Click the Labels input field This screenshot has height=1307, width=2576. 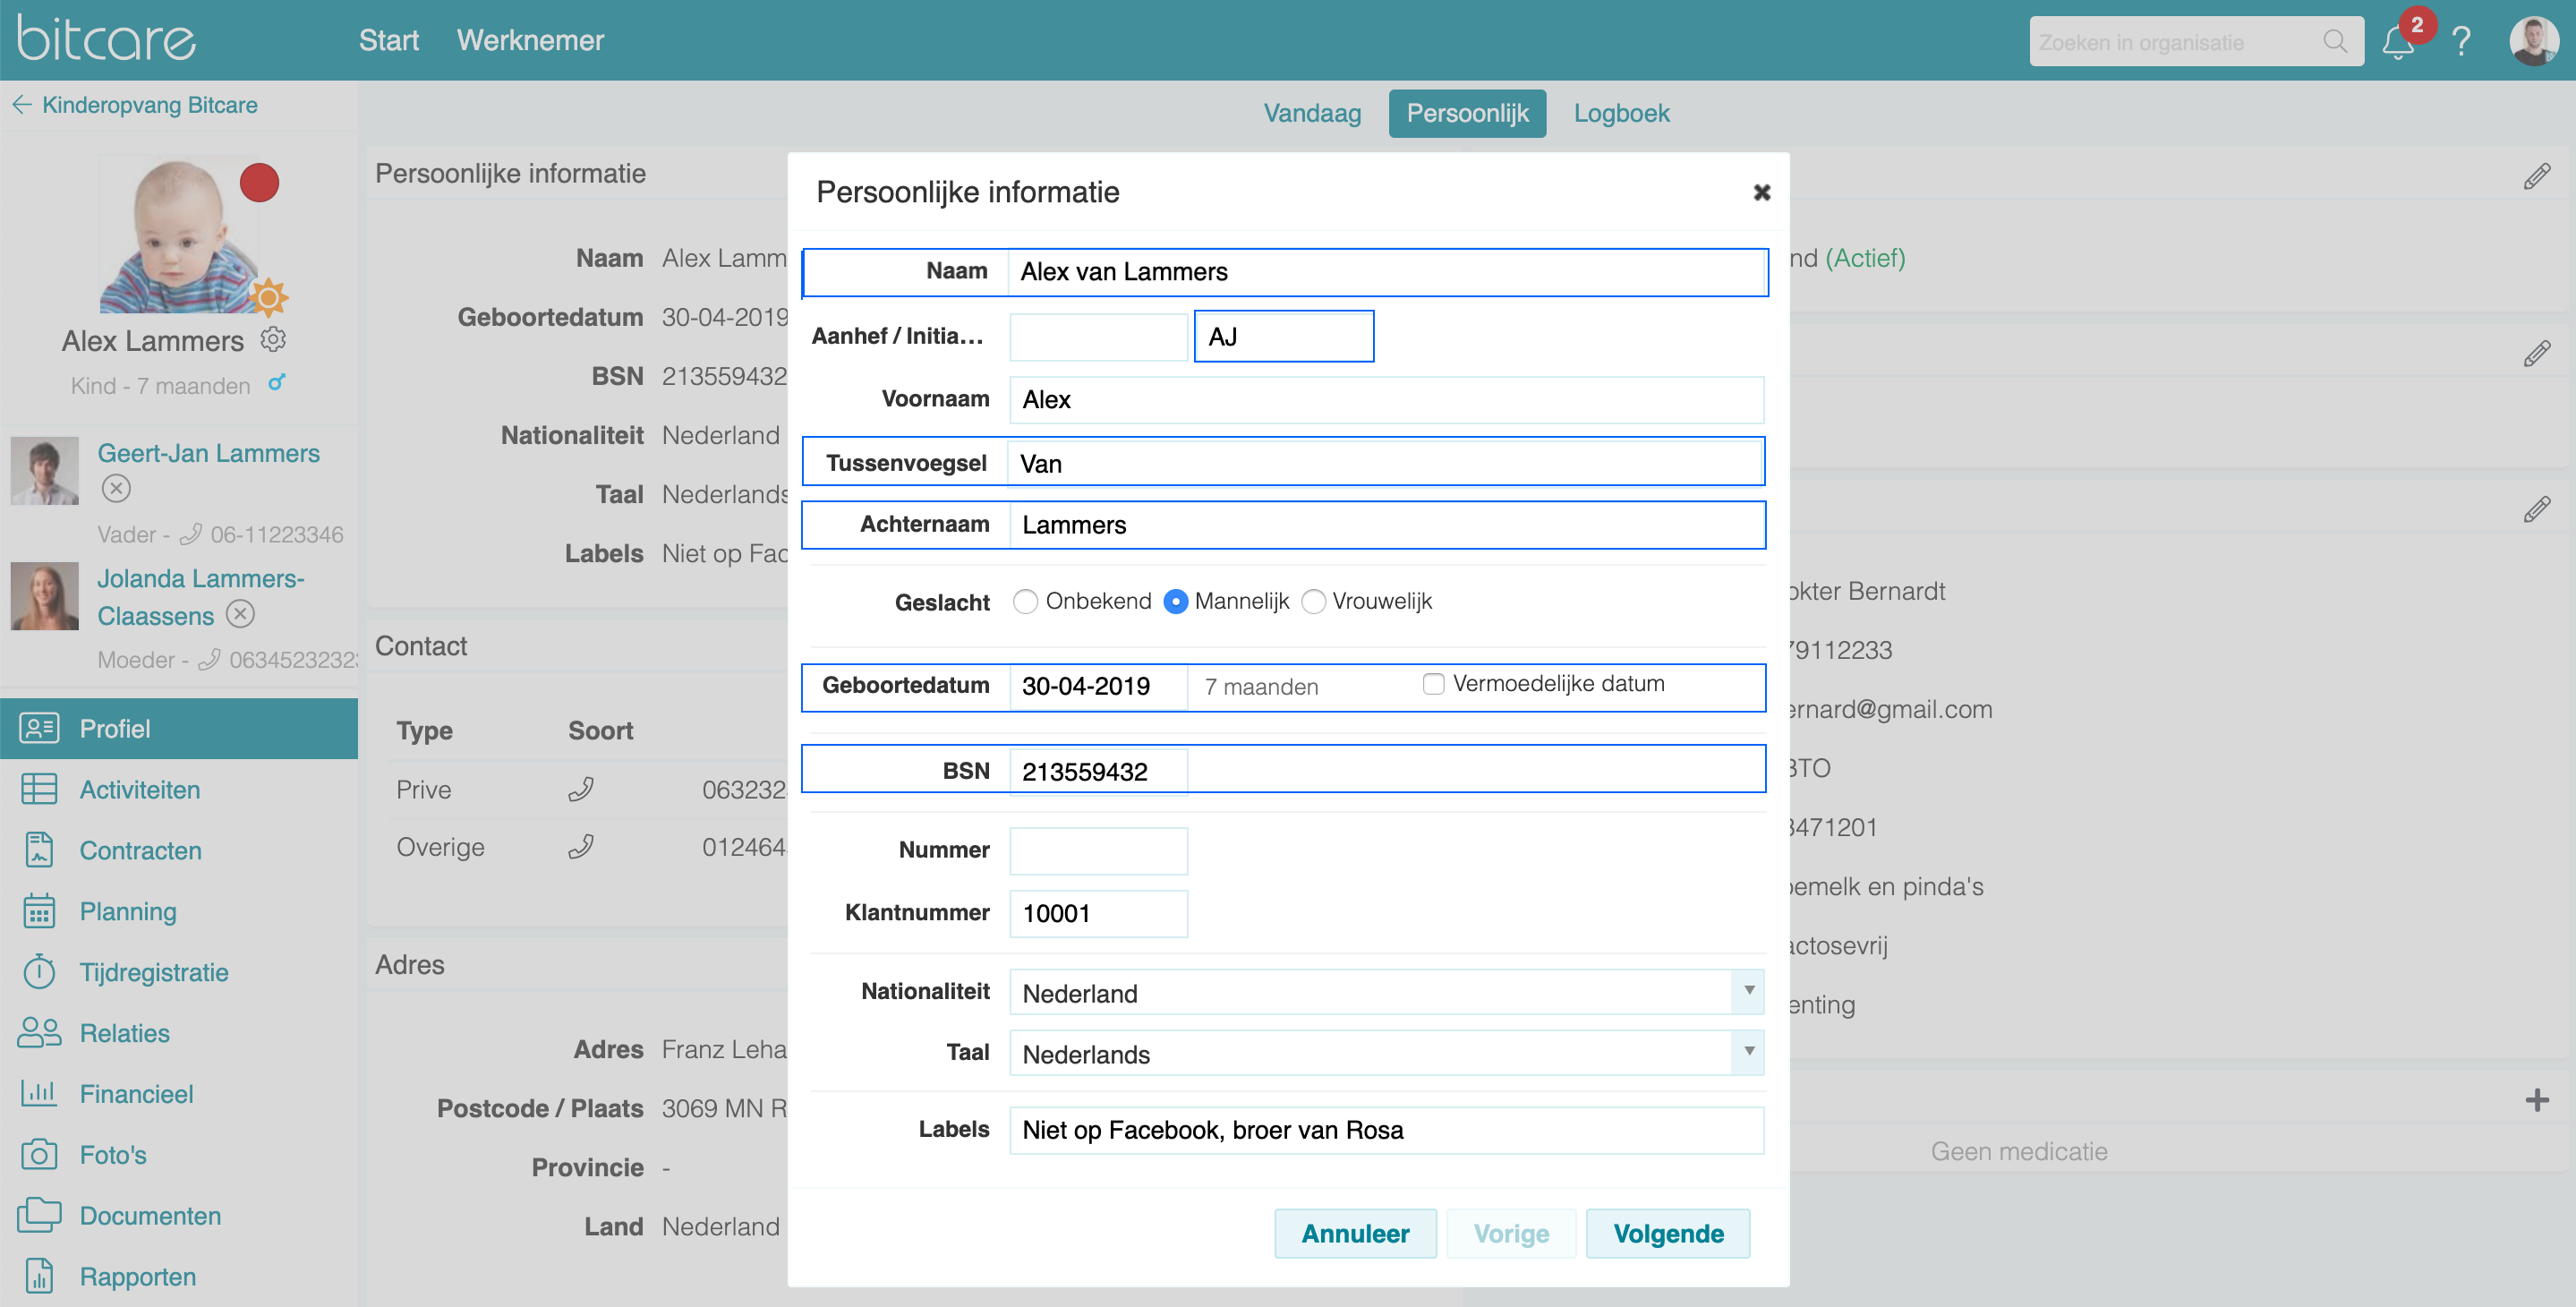[x=1386, y=1129]
